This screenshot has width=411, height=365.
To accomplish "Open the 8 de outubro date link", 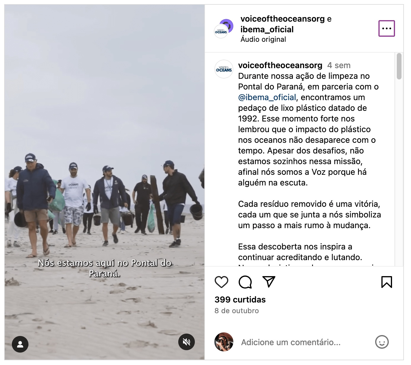I will point(237,311).
